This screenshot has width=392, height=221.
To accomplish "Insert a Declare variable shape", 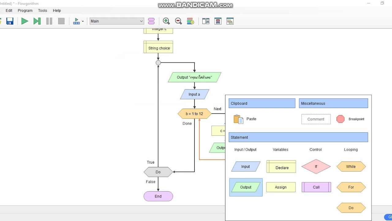I will click(281, 167).
